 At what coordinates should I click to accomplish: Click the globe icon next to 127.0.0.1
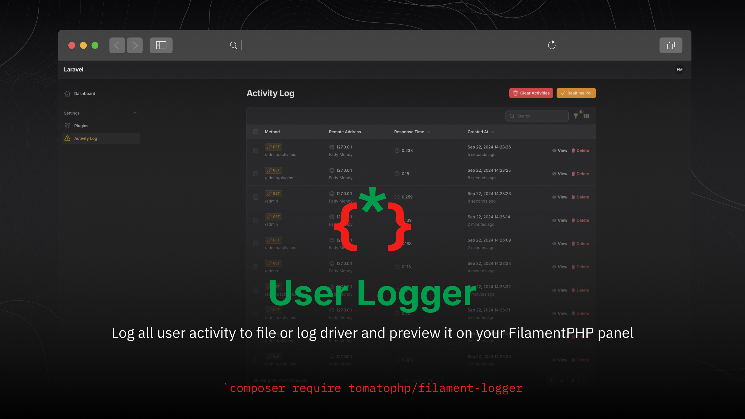tap(332, 147)
